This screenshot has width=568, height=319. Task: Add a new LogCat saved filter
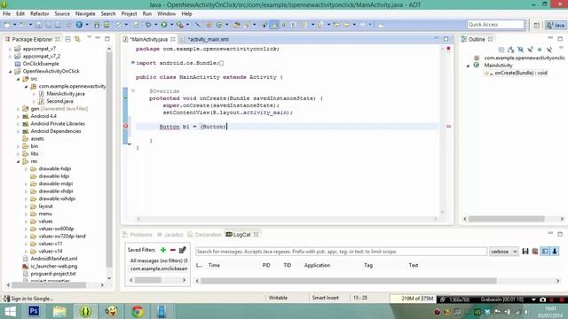point(163,250)
